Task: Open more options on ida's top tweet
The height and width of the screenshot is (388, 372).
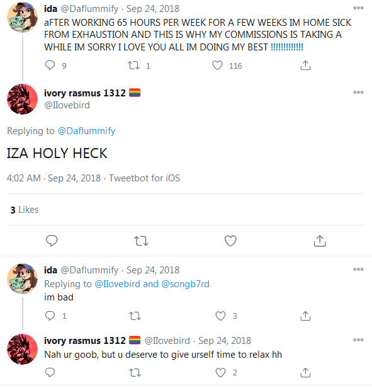Action: pyautogui.click(x=358, y=8)
